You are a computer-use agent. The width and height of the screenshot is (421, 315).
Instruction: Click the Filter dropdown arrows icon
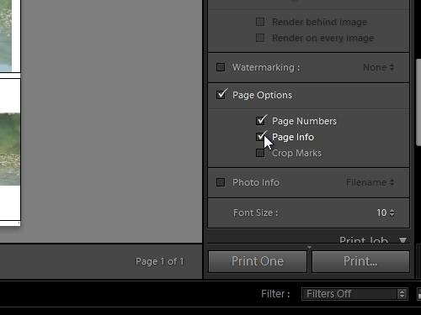[x=402, y=294]
